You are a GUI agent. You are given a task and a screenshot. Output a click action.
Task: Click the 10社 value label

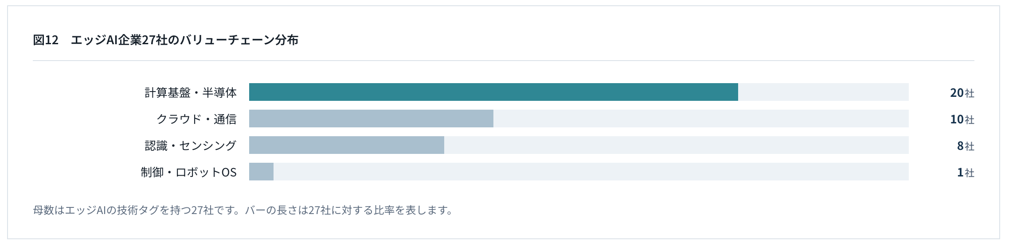[962, 119]
